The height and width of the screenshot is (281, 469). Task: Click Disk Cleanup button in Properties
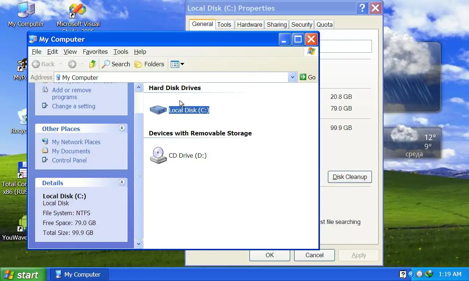click(x=350, y=177)
